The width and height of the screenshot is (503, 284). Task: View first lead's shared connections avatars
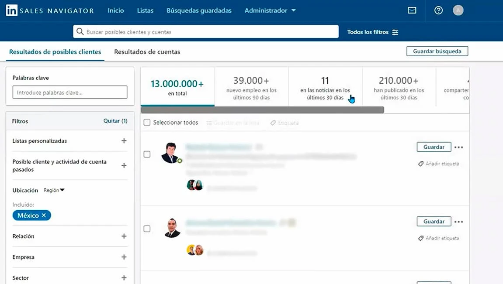195,185
